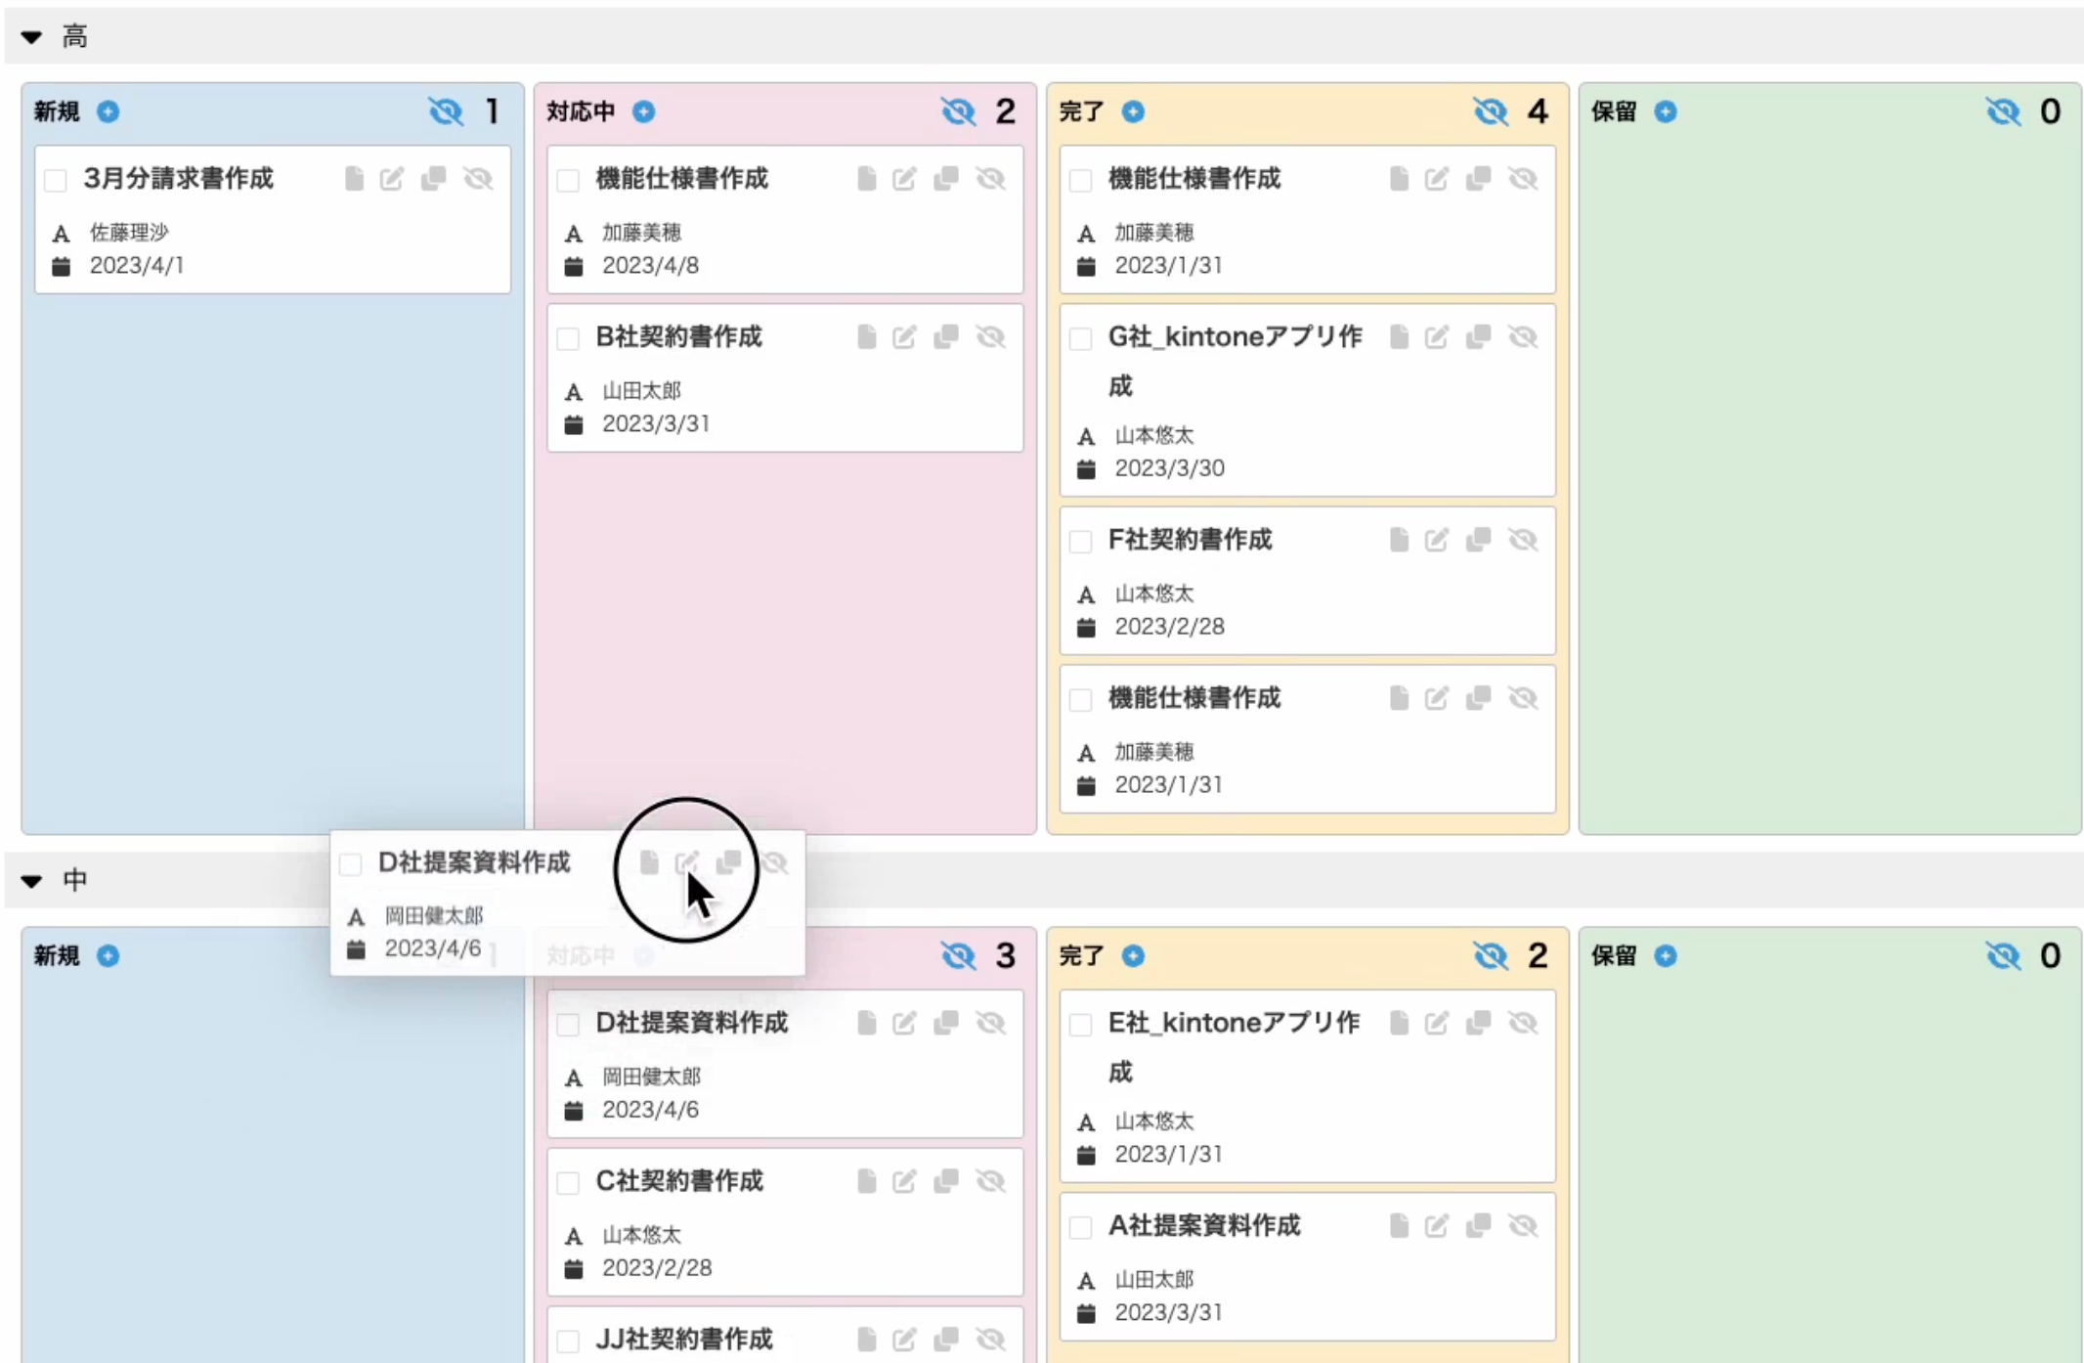
Task: Toggle visibility of 高 保留 column
Action: point(2002,111)
